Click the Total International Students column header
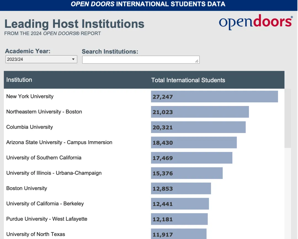Screen dimensions: 298x239 point(188,80)
